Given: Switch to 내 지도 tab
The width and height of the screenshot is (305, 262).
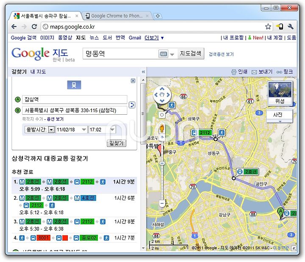Looking at the screenshot, I should pyautogui.click(x=38, y=72).
